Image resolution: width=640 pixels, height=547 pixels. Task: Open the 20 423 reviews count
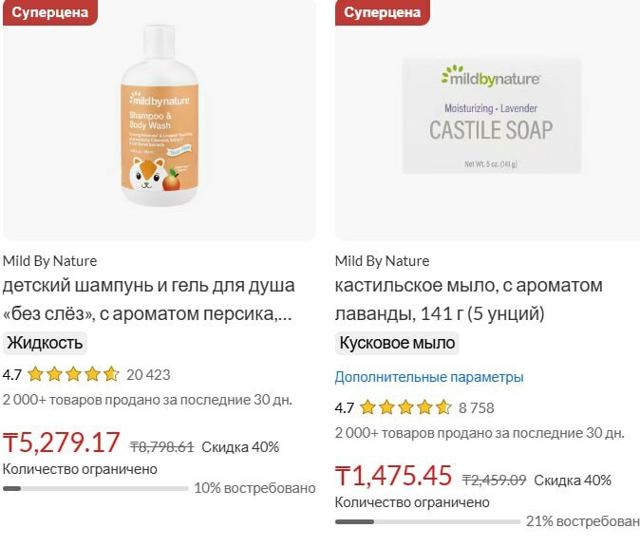pos(148,374)
